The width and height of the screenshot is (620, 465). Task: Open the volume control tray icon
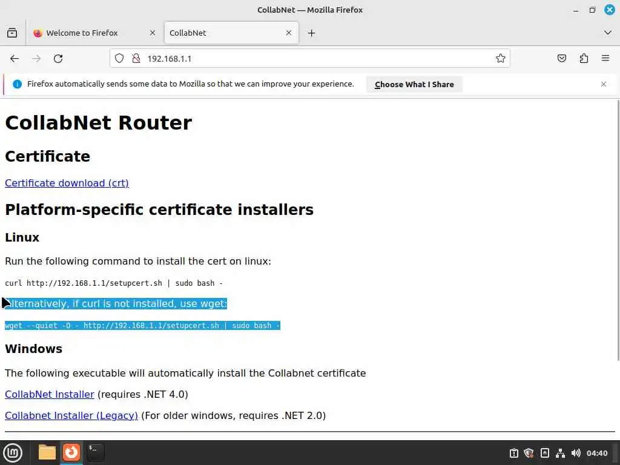[x=576, y=453]
